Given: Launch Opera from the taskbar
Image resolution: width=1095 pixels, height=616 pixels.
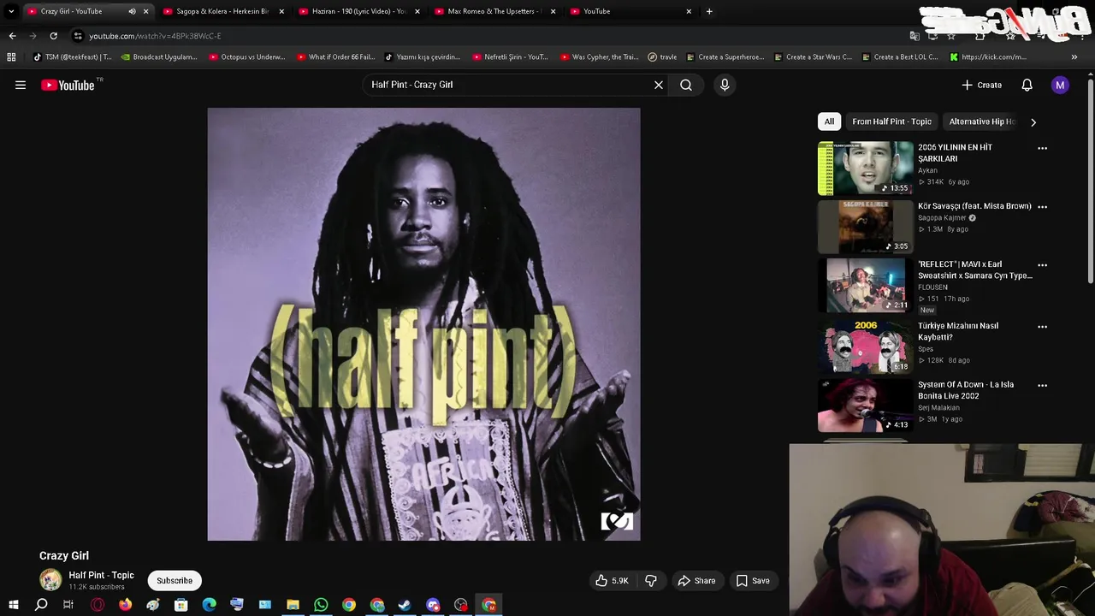Looking at the screenshot, I should (x=98, y=605).
